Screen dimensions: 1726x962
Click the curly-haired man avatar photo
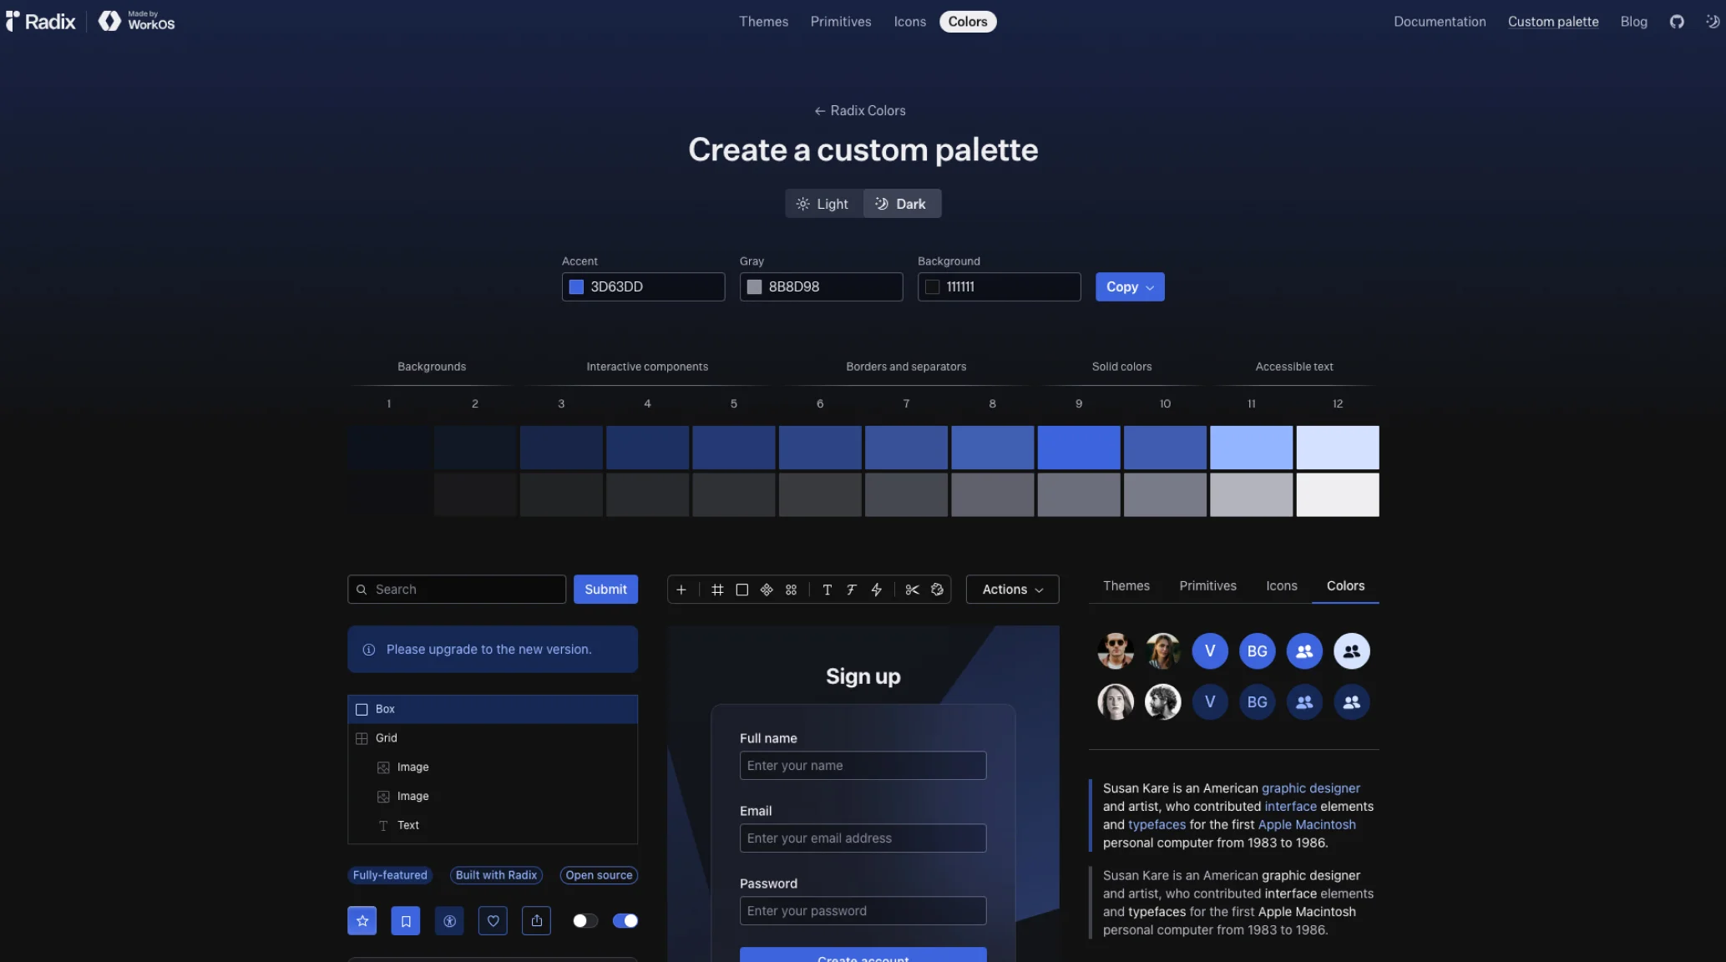1162,702
